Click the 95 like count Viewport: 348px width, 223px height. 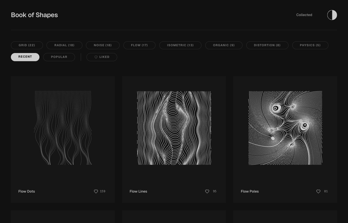215,191
